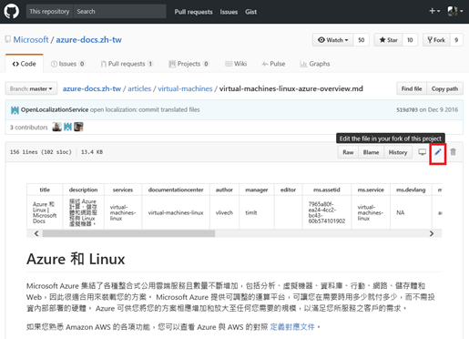
Task: Open the 定義對應文件 link
Action: [292, 327]
